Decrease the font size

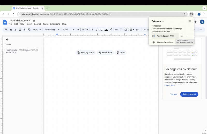pyautogui.click(x=78, y=30)
